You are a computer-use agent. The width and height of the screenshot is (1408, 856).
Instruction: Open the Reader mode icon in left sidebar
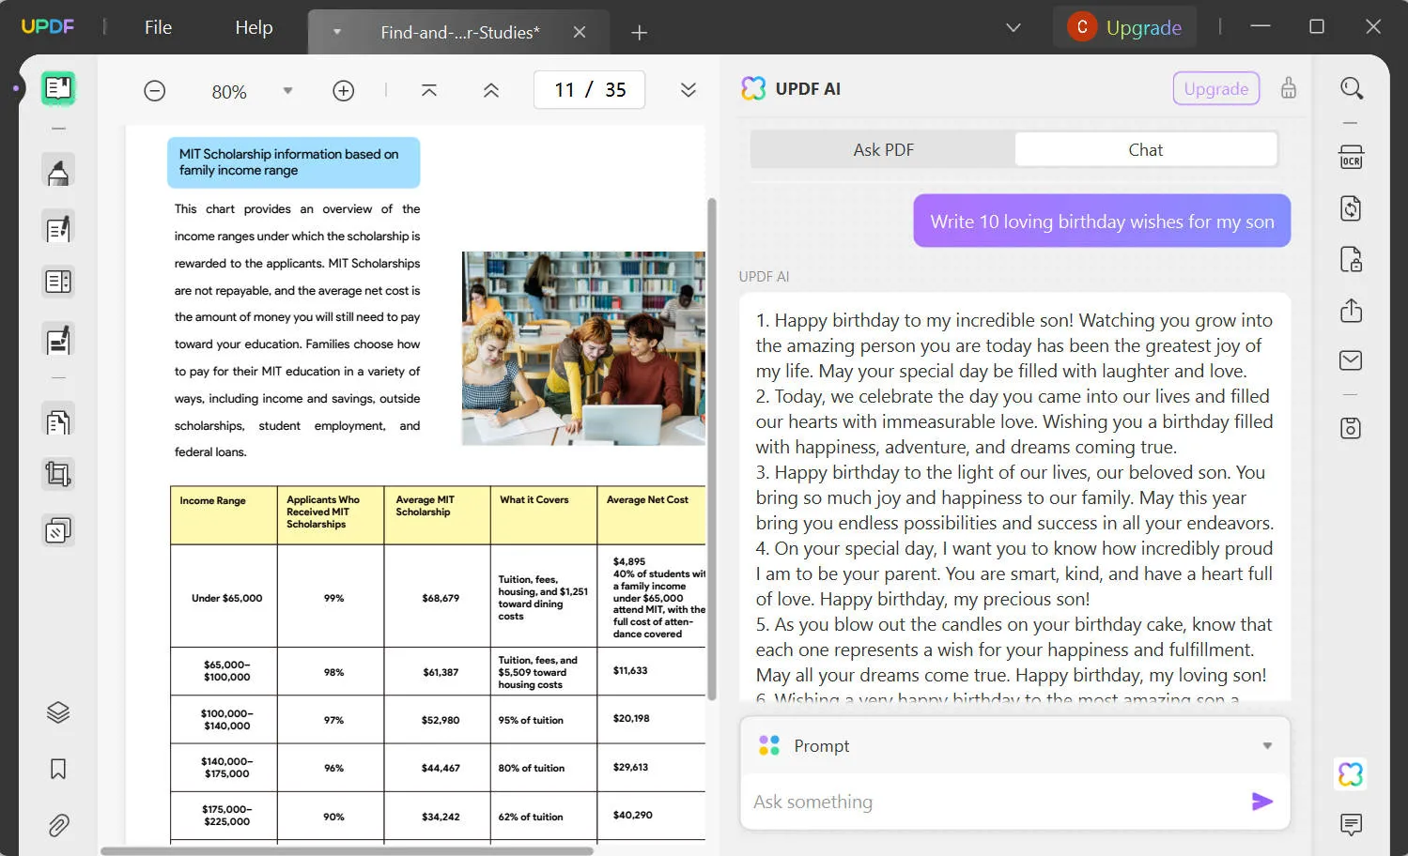coord(58,89)
